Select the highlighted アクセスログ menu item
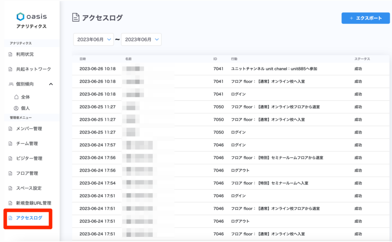 pyautogui.click(x=29, y=218)
